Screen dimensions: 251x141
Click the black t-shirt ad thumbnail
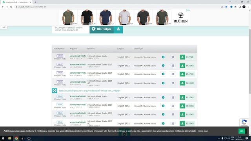point(87,17)
